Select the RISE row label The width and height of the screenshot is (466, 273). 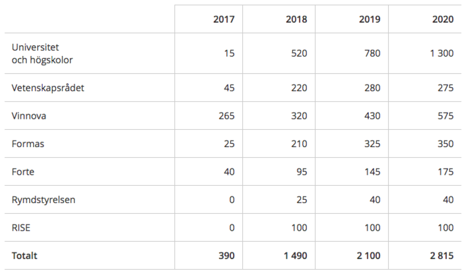[22, 228]
